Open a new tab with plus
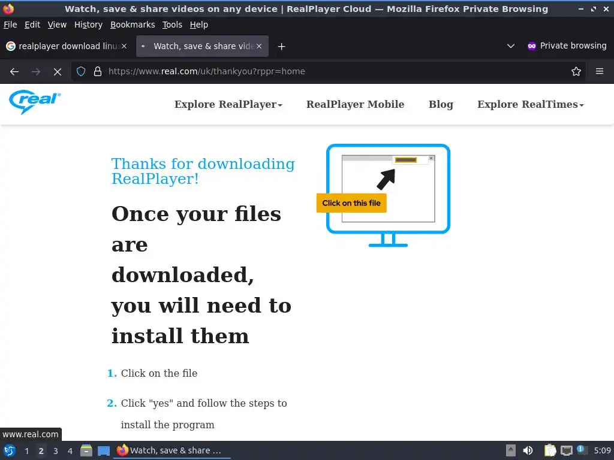This screenshot has width=614, height=460. tap(281, 47)
